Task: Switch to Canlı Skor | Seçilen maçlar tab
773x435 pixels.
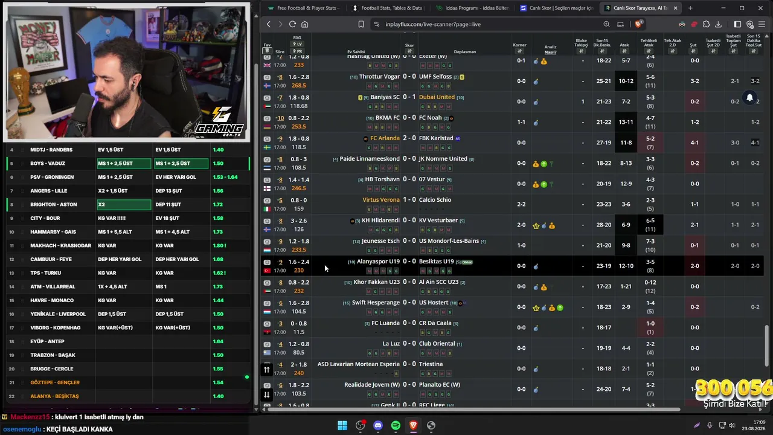Action: click(x=556, y=8)
